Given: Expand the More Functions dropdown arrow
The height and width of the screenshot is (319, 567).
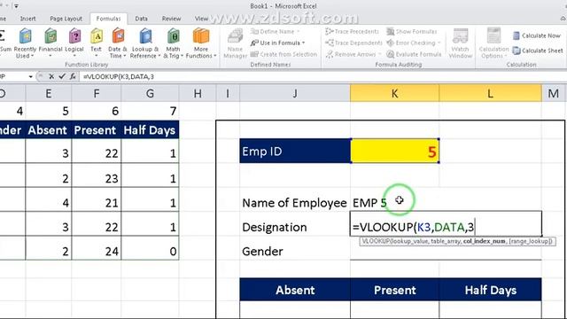Looking at the screenshot, I should [x=214, y=56].
